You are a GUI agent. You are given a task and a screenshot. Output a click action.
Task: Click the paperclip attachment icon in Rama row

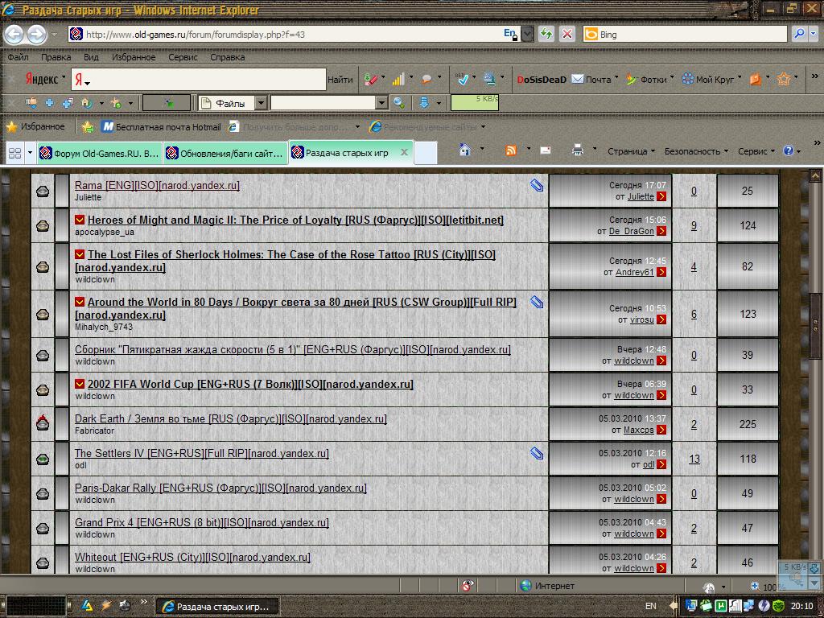coord(537,185)
